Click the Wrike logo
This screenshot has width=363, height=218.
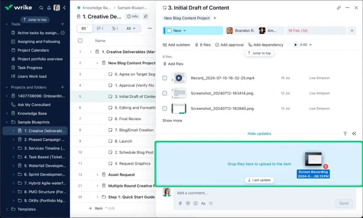pyautogui.click(x=18, y=7)
